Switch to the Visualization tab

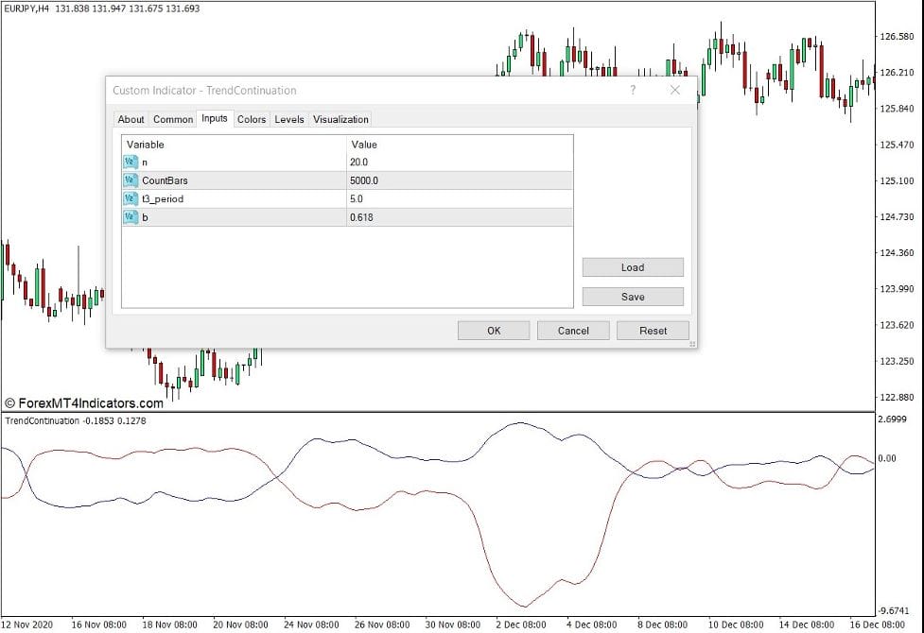(x=340, y=119)
